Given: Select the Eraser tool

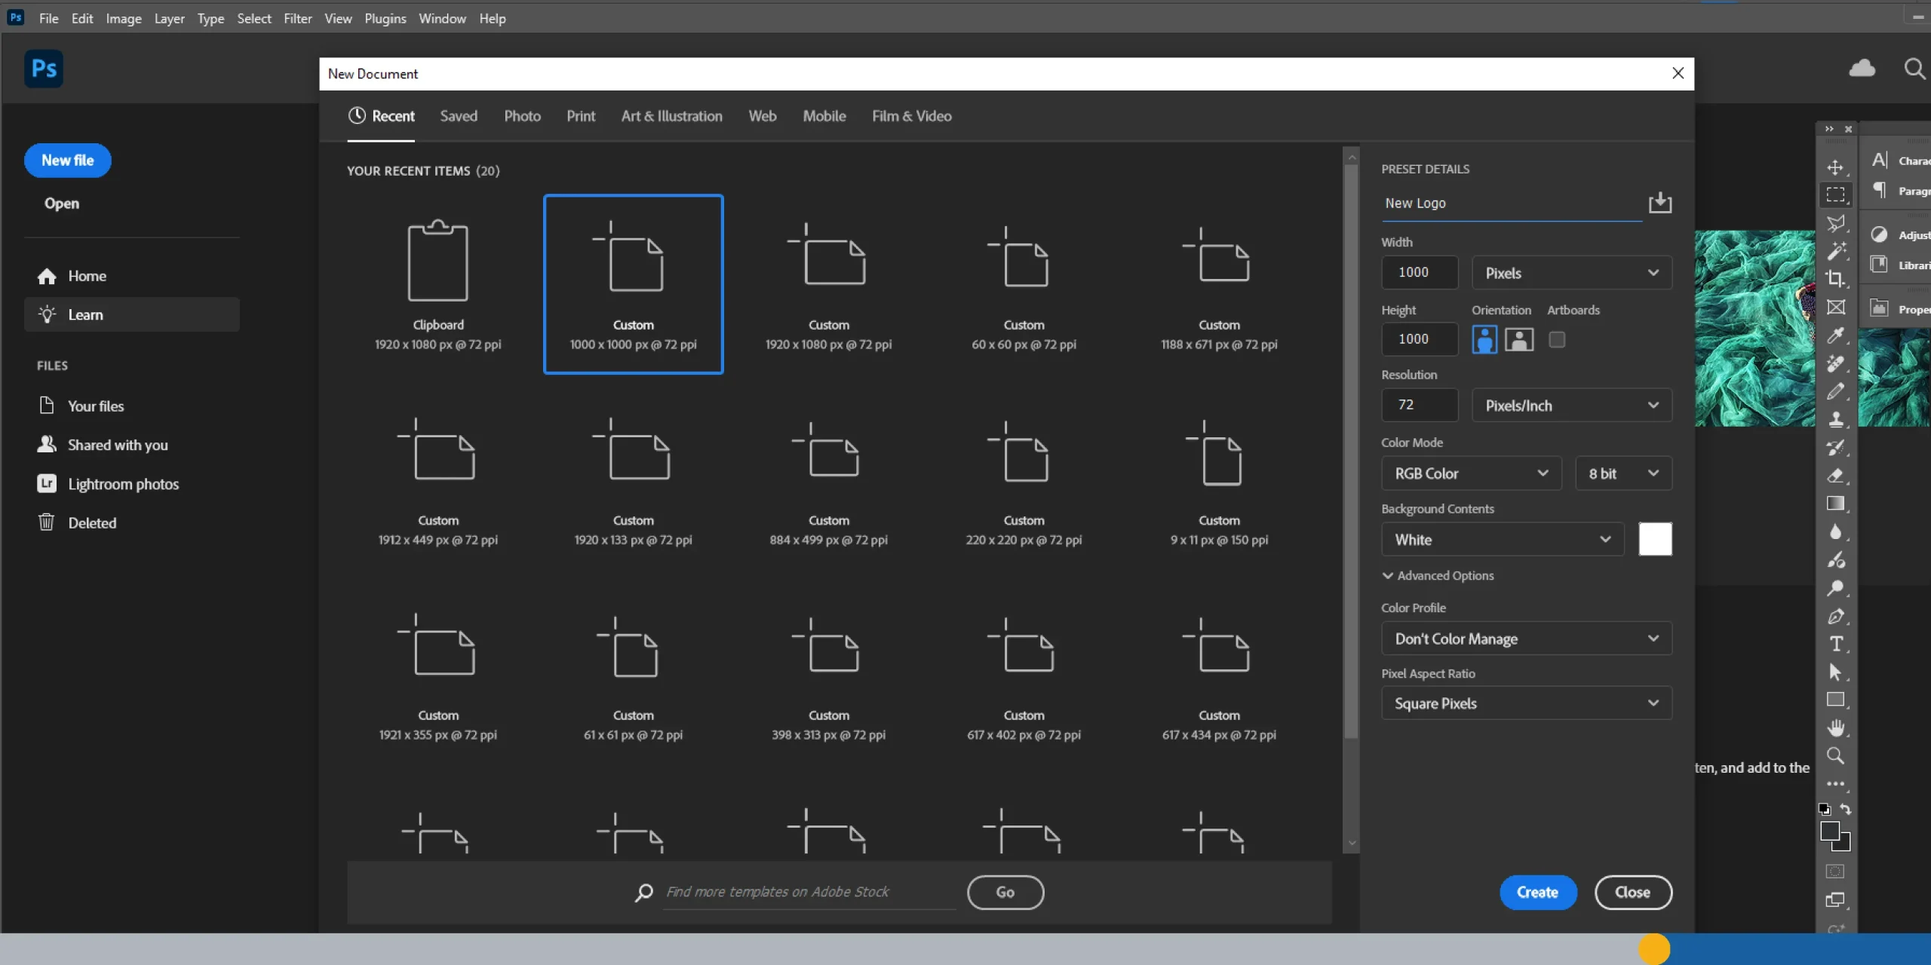Looking at the screenshot, I should (1836, 476).
